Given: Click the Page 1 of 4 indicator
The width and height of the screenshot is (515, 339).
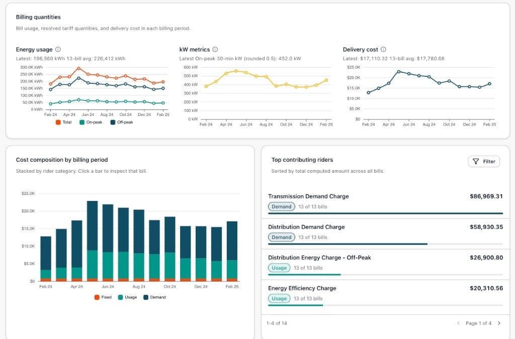Looking at the screenshot, I should pyautogui.click(x=479, y=323).
